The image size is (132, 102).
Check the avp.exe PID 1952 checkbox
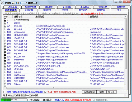5,54
